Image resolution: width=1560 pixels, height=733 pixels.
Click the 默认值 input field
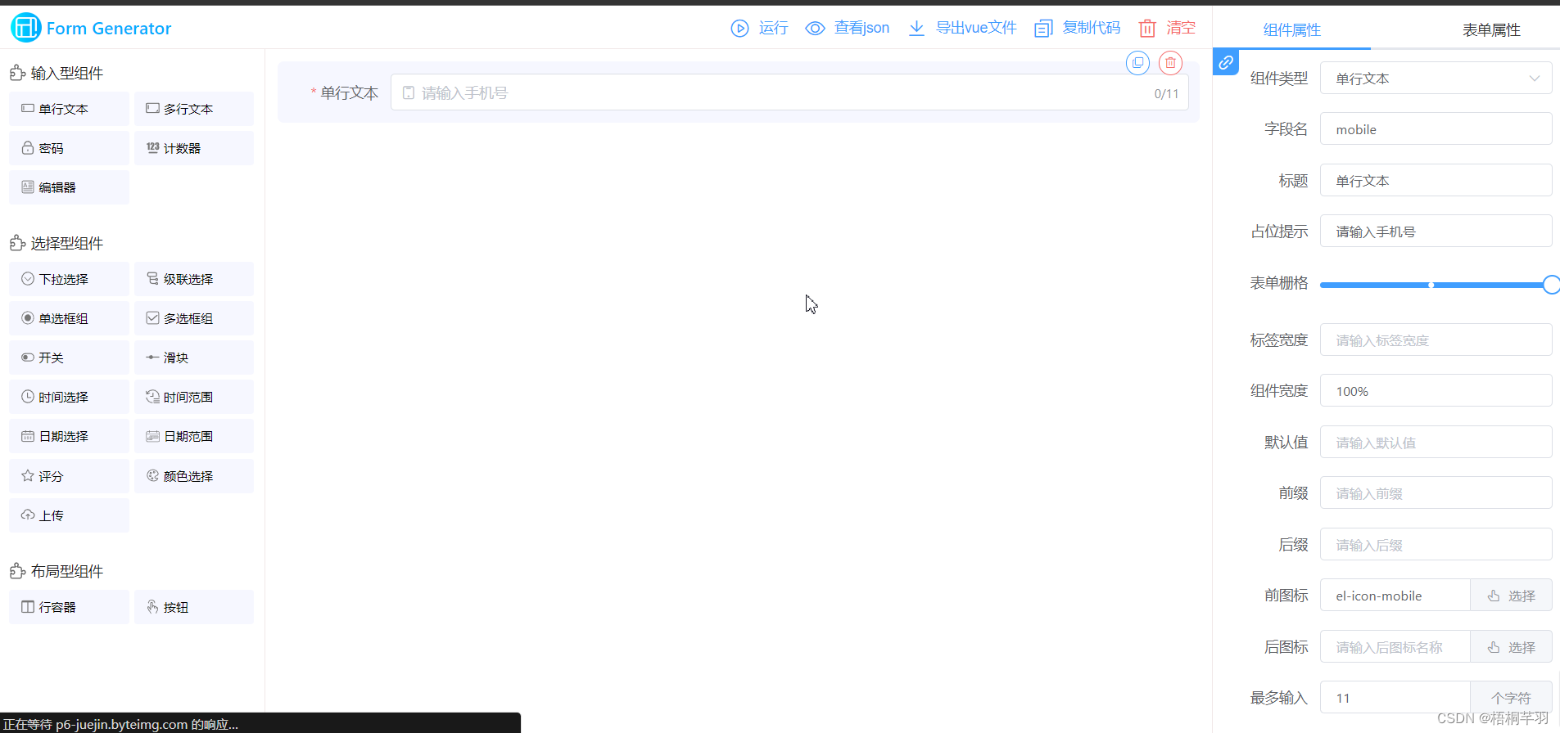click(x=1436, y=443)
